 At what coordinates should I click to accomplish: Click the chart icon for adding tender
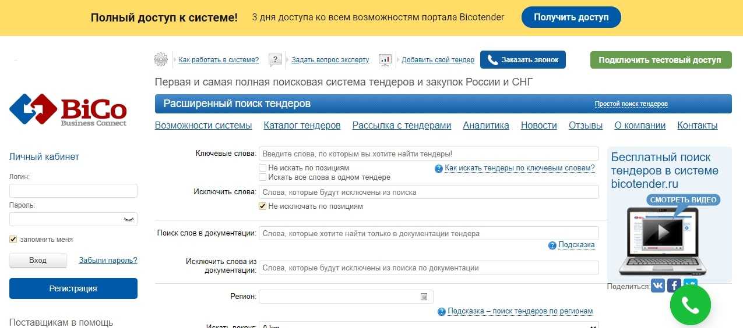pos(385,60)
